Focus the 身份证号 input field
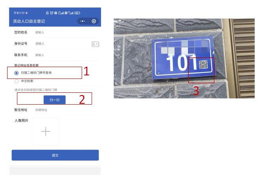This screenshot has width=261, height=178. click(62, 43)
